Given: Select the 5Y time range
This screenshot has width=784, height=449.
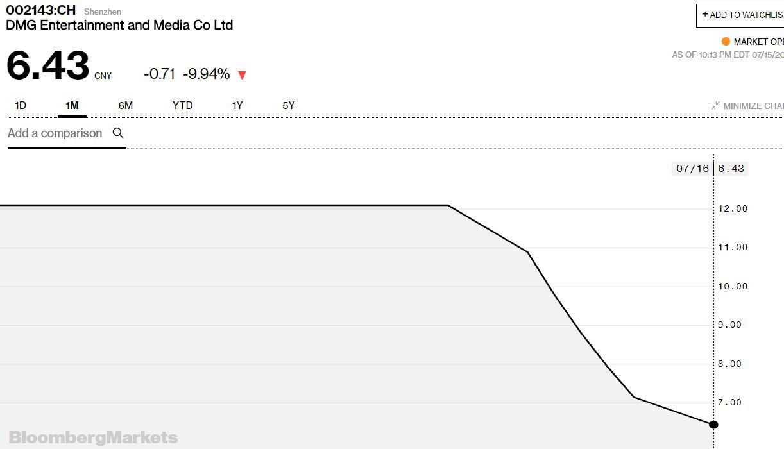Looking at the screenshot, I should pyautogui.click(x=289, y=106).
